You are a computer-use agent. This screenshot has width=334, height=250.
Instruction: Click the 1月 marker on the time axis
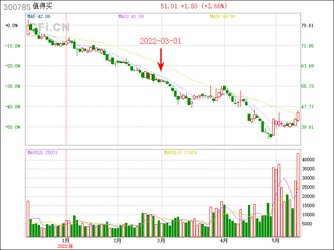(66, 240)
